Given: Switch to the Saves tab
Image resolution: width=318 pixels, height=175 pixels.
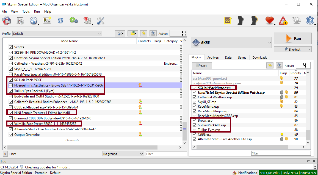Looking at the screenshot, I should (242, 58).
